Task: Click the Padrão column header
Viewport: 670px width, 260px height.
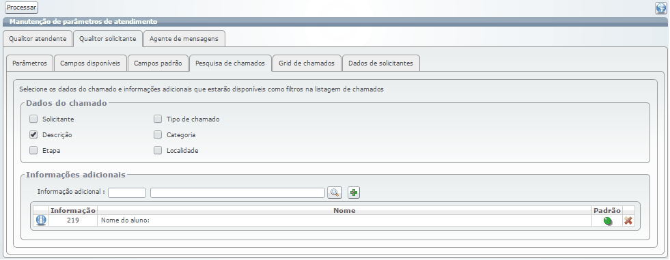Action: pos(607,210)
